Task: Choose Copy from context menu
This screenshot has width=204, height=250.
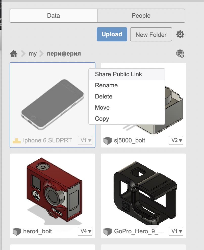Action: [127, 119]
